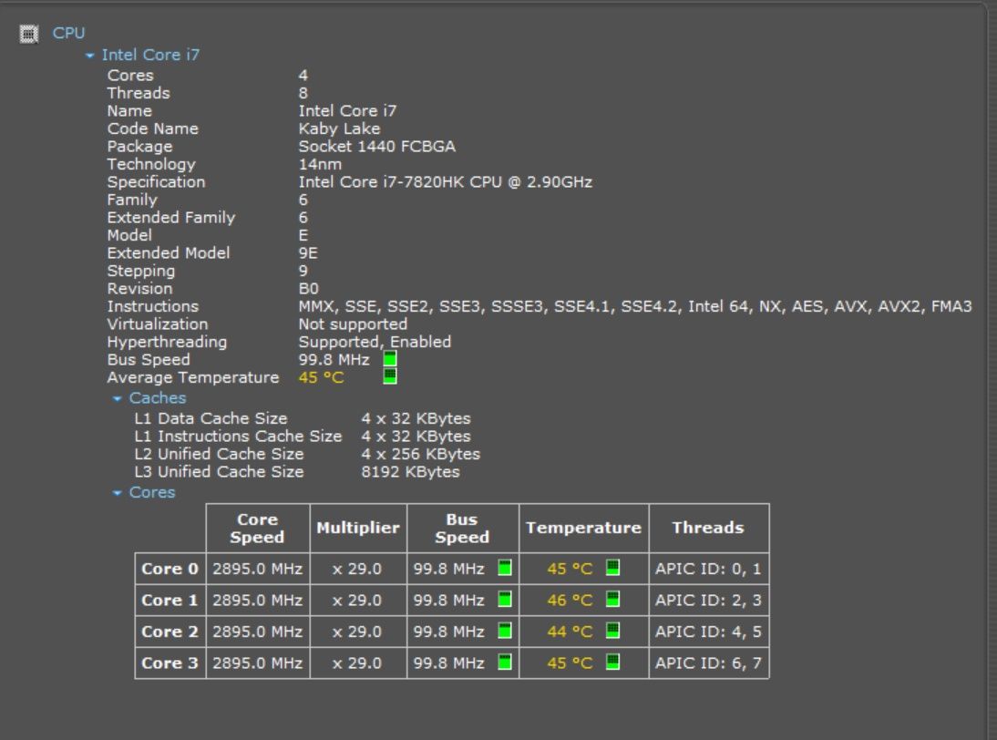Click Core 0 bus speed graph icon

coord(504,567)
